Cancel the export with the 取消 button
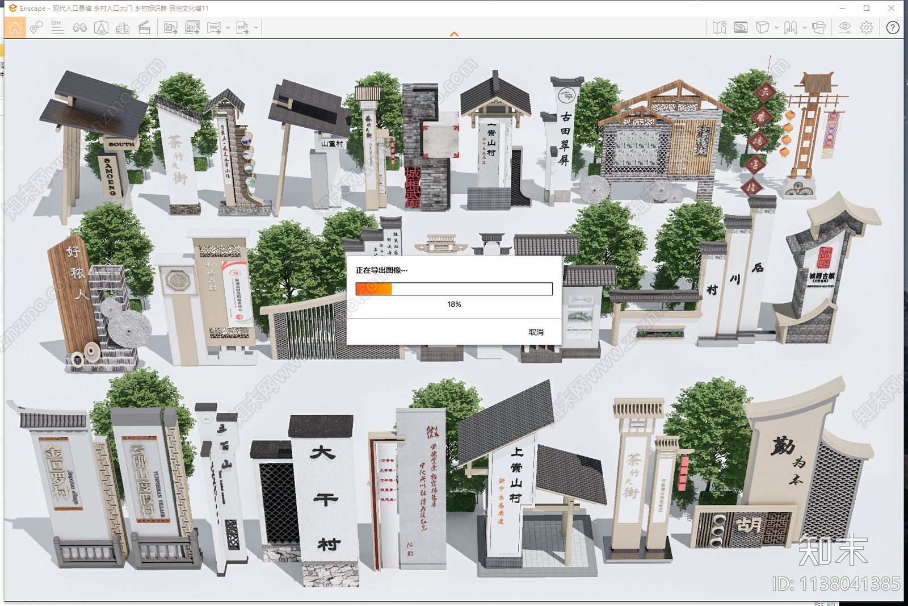This screenshot has height=606, width=908. point(536,332)
